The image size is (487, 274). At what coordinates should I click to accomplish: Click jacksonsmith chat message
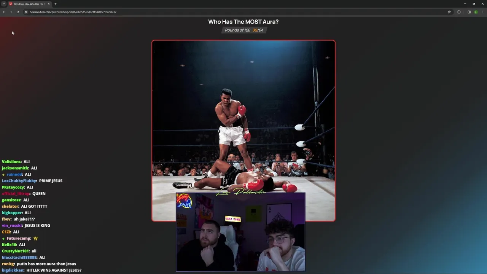tap(19, 168)
